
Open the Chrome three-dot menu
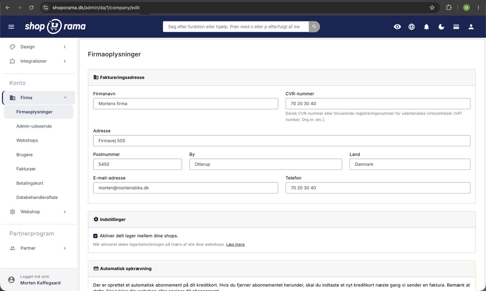[478, 7]
